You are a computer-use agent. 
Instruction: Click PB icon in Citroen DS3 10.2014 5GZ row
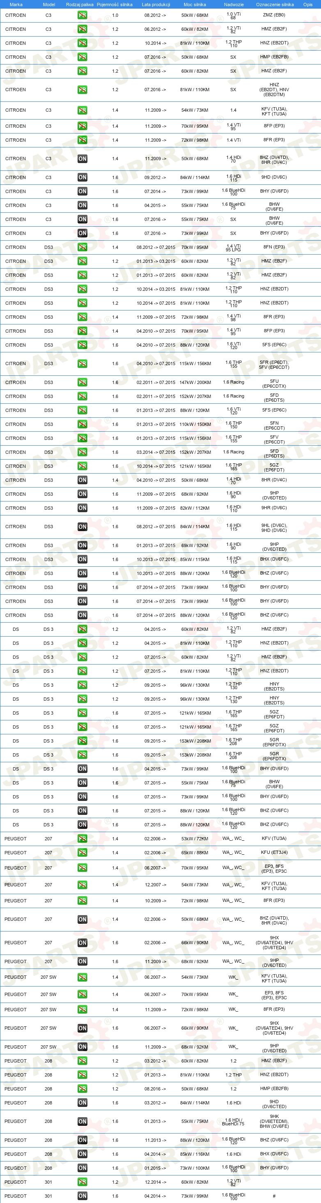[x=82, y=466]
